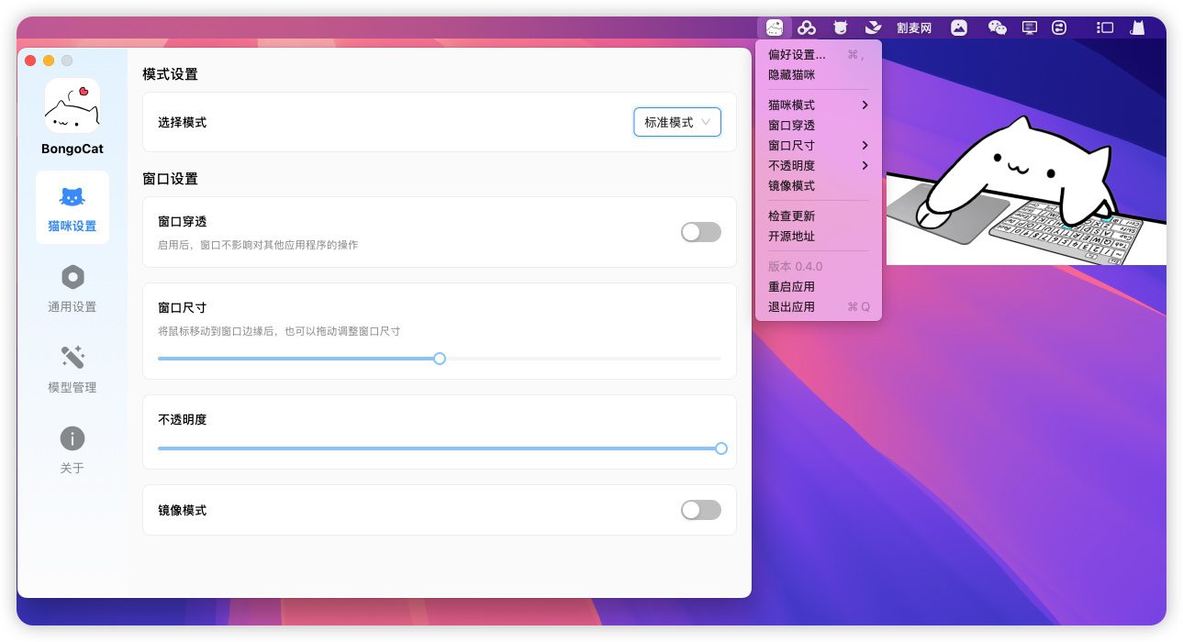Open the 标准模式 mode dropdown
The image size is (1183, 642).
coord(677,122)
